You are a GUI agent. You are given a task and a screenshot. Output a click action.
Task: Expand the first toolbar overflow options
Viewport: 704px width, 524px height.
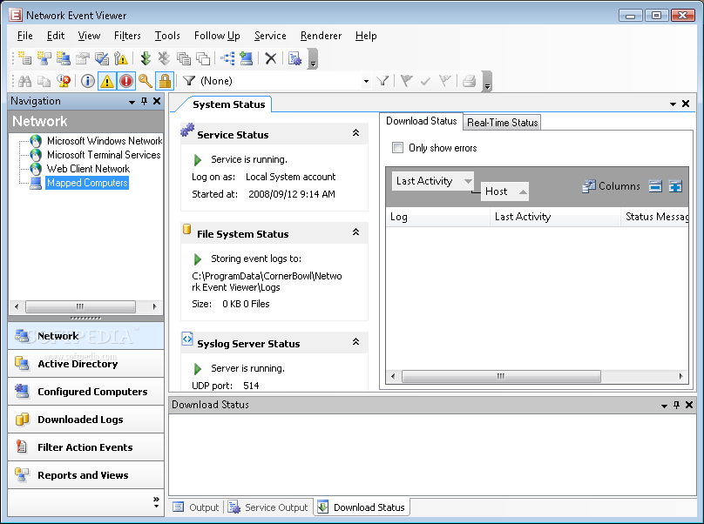(x=314, y=60)
